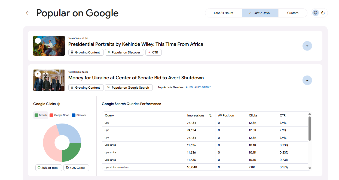Click the Money for Ukraine headline
Screen dimensions: 339x180
(136, 78)
